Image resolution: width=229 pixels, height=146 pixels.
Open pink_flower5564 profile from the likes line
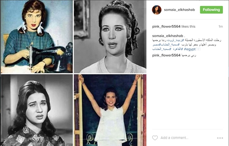pyautogui.click(x=166, y=26)
